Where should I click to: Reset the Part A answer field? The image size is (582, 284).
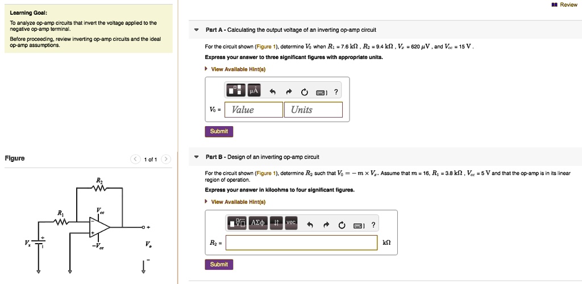(x=304, y=91)
